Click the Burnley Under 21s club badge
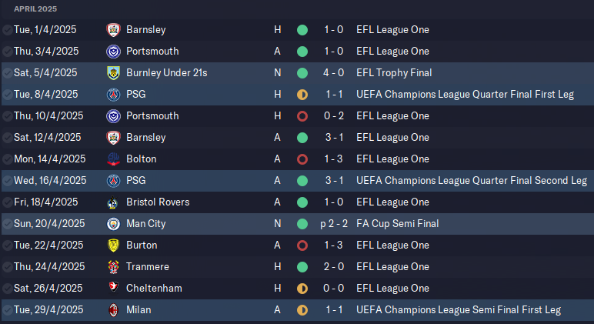 pyautogui.click(x=114, y=73)
